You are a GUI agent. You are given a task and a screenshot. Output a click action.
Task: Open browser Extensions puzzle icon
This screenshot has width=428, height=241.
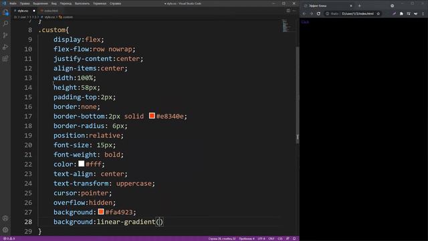coord(401,13)
